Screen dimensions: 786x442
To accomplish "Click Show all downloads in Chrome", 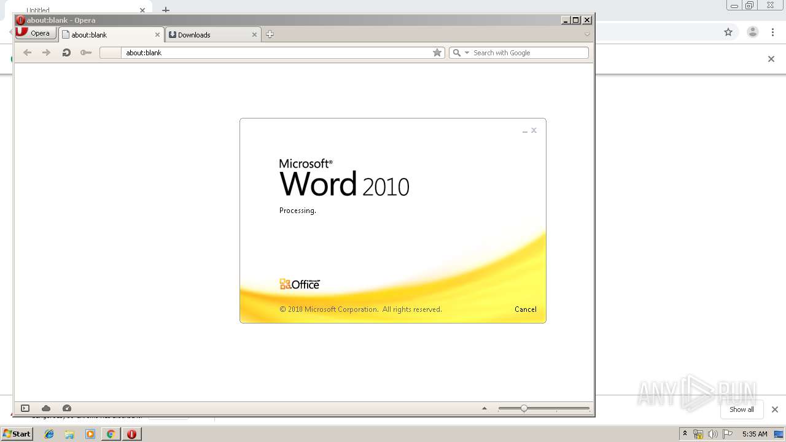I will tap(742, 409).
